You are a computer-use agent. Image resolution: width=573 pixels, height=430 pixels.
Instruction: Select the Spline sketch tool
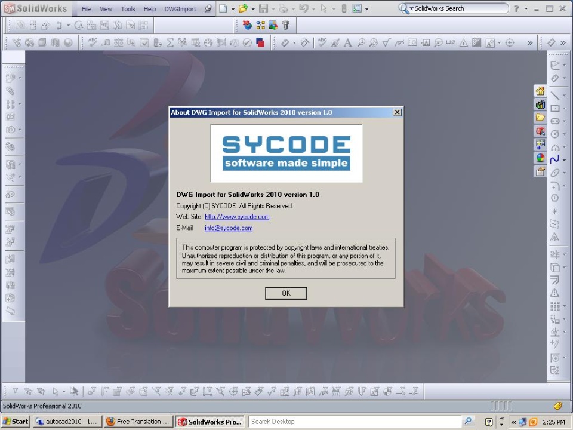tap(554, 160)
